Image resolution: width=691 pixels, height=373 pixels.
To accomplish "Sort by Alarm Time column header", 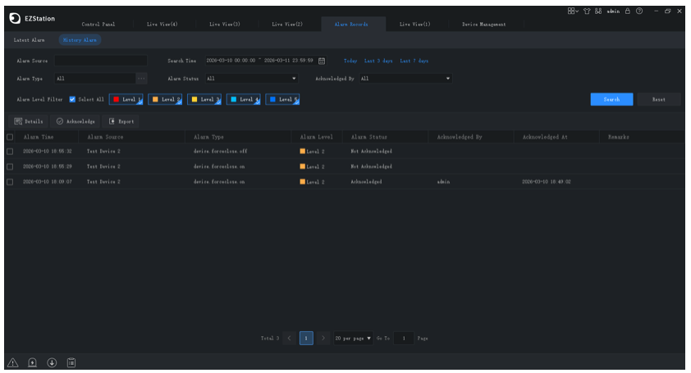I will (39, 137).
